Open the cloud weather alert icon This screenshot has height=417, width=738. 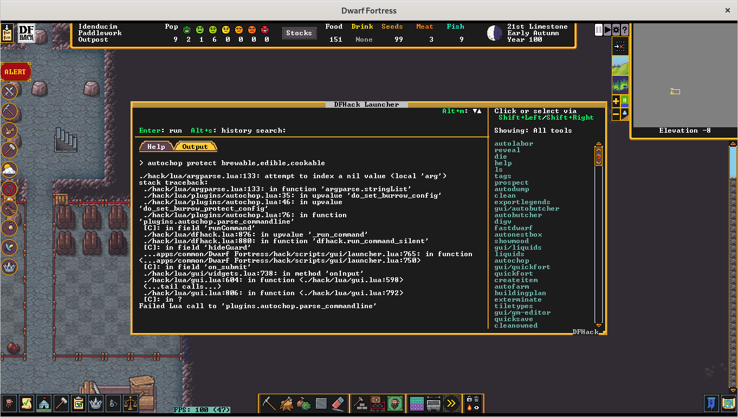(9, 170)
